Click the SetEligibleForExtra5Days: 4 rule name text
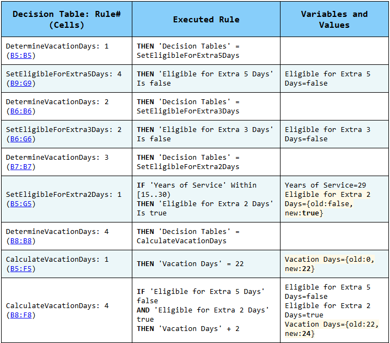Viewport: 390px width, 343px height. (63, 74)
